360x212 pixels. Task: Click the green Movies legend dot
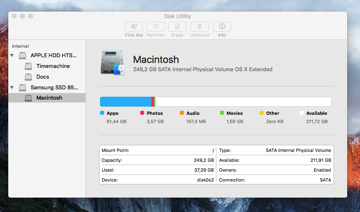(222, 113)
